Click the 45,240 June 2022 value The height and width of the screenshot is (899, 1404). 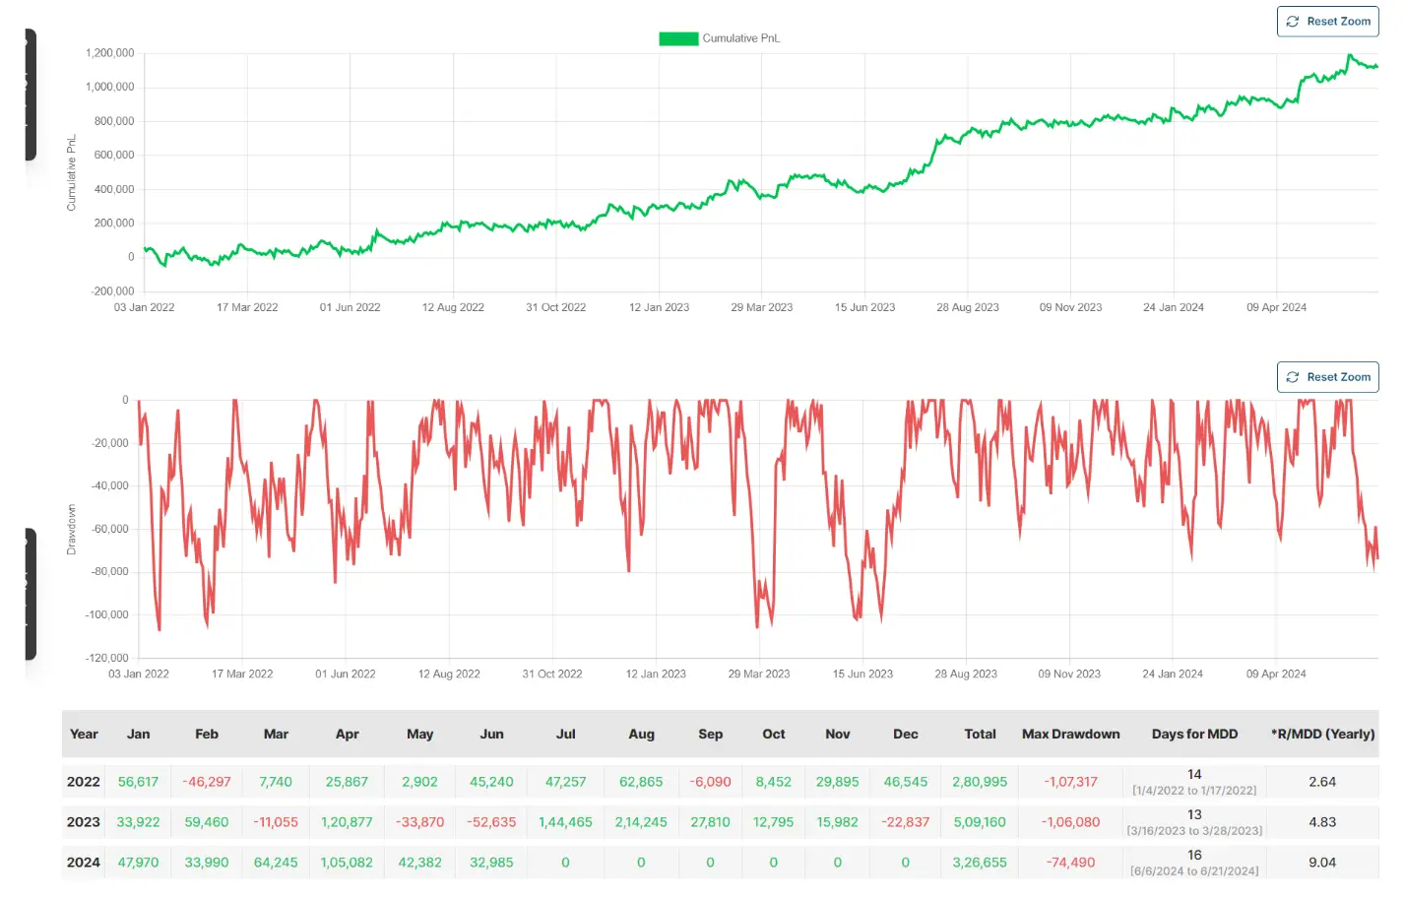[491, 782]
